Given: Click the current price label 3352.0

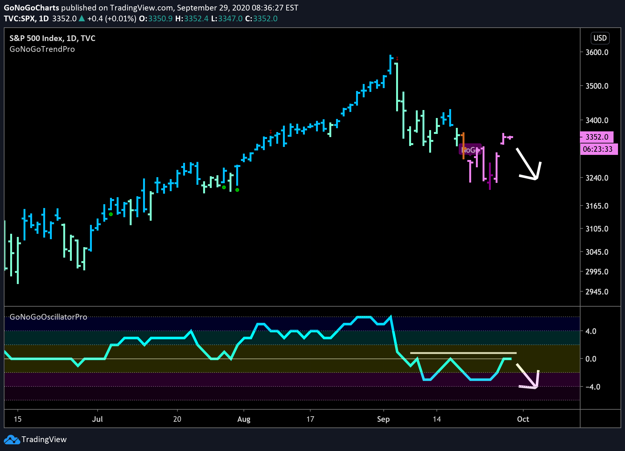Looking at the screenshot, I should pyautogui.click(x=597, y=137).
